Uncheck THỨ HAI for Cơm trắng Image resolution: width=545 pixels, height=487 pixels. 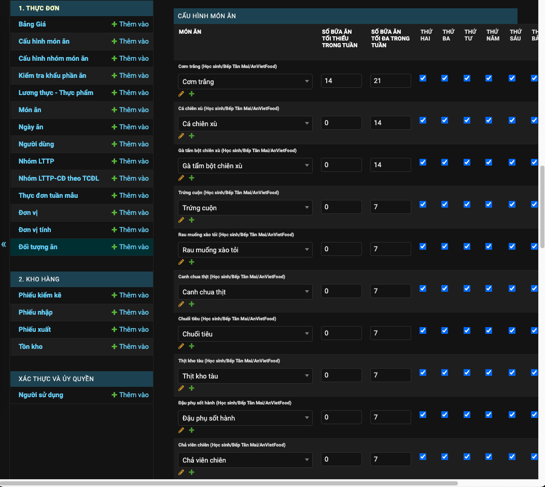coord(423,78)
